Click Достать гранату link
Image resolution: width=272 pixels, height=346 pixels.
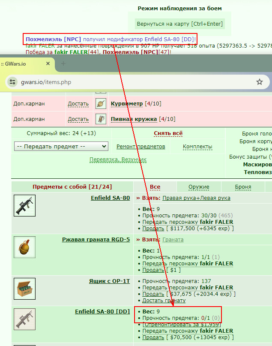point(164,300)
